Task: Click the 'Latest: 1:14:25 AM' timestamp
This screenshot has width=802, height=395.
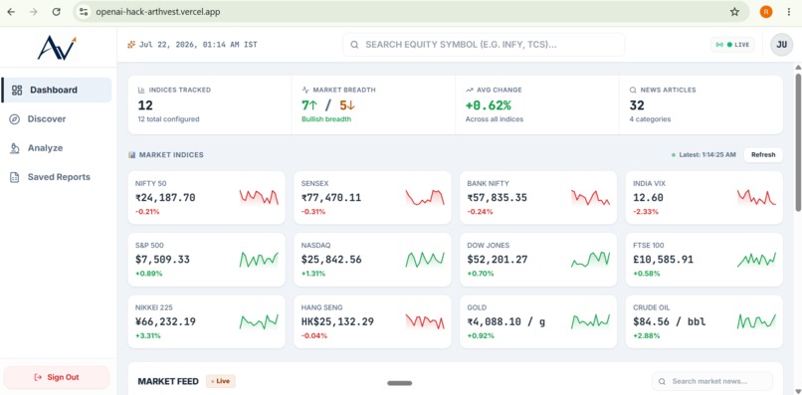Action: (x=707, y=155)
